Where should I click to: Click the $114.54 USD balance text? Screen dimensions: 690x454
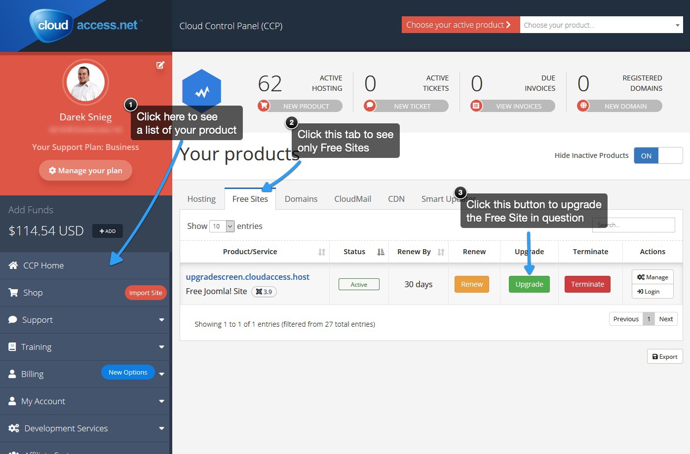pyautogui.click(x=46, y=231)
